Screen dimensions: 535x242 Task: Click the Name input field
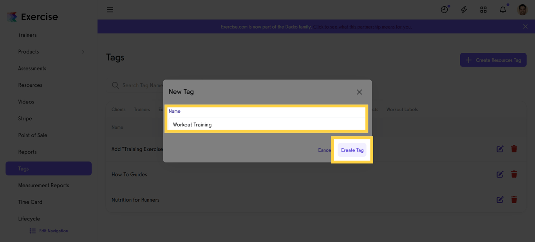point(266,124)
